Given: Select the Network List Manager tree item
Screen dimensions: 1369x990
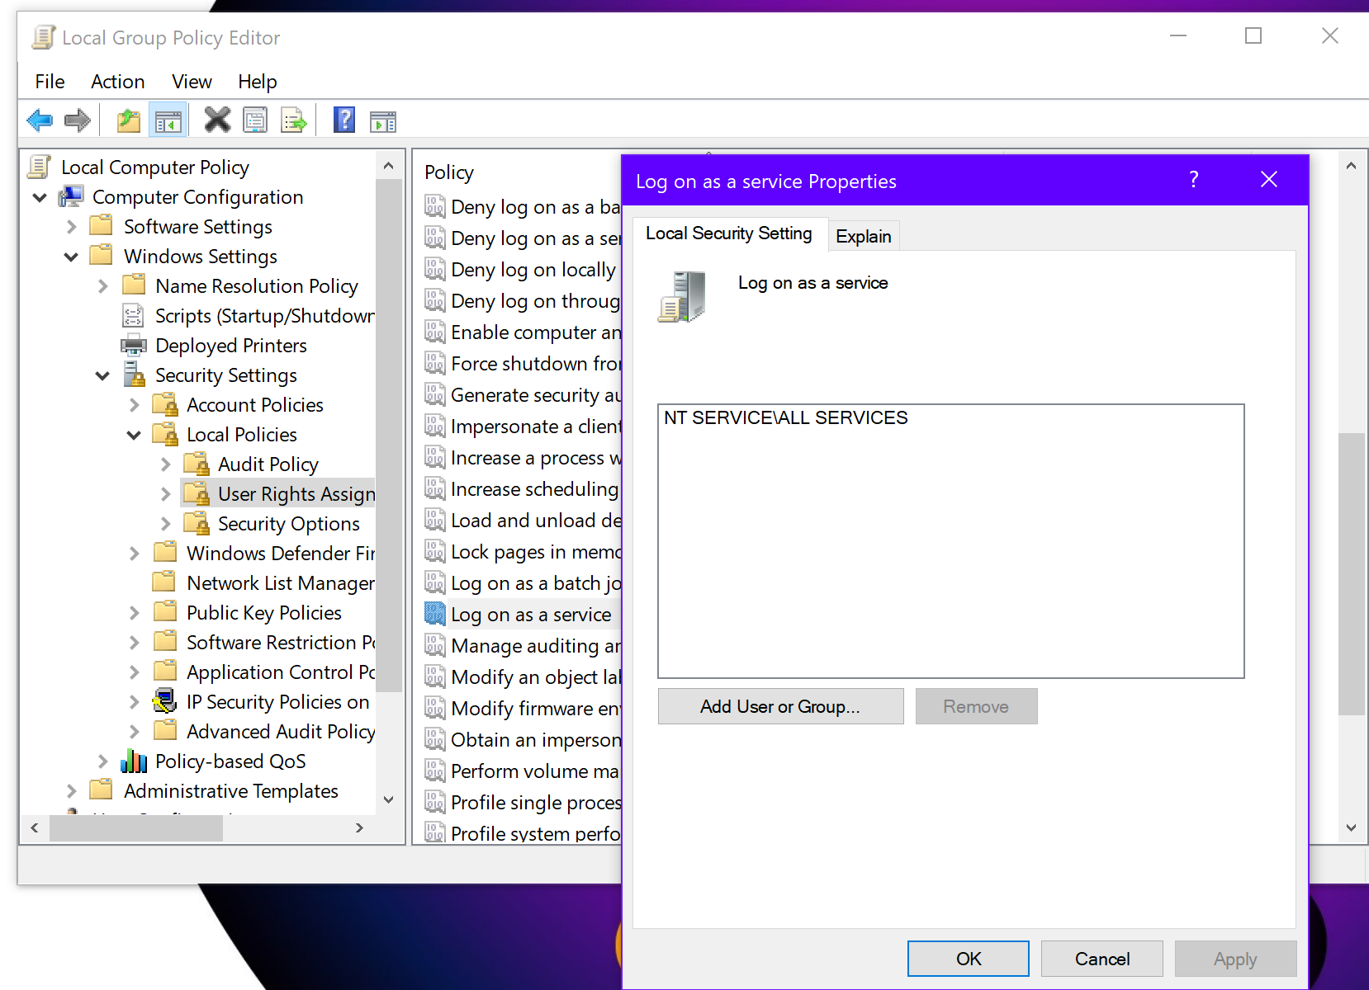Looking at the screenshot, I should click(x=280, y=582).
